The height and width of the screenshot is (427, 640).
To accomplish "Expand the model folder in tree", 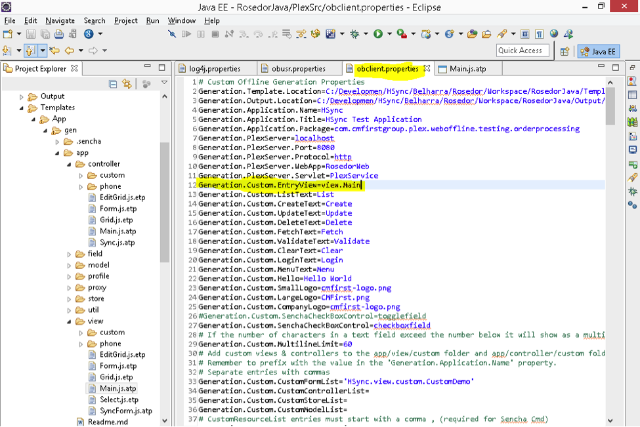I will point(70,265).
